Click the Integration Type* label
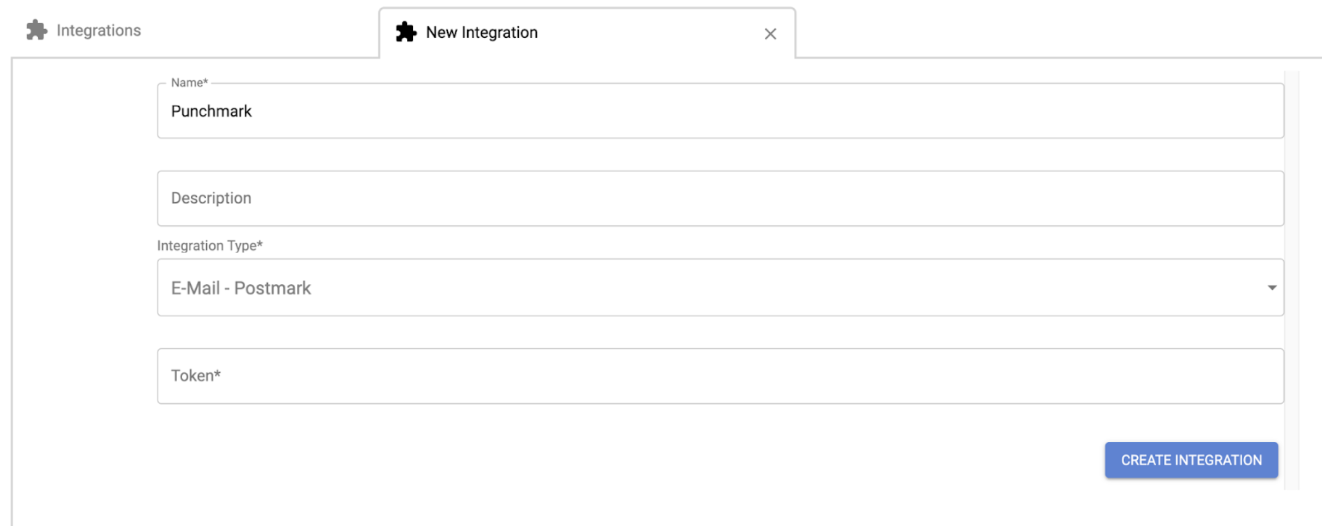The height and width of the screenshot is (526, 1322). (209, 246)
